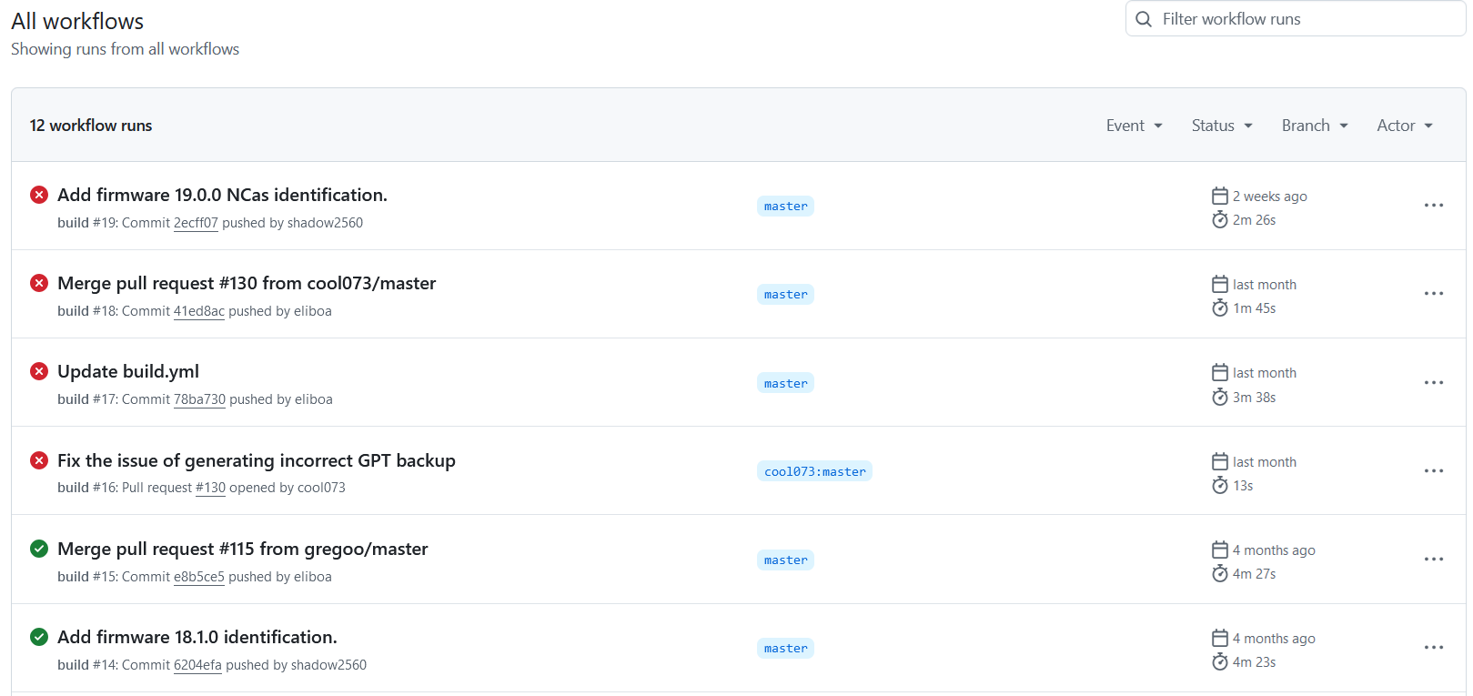Open run 'Add firmware 19.0.0 NCas identification.'
The width and height of the screenshot is (1473, 696).
222,195
